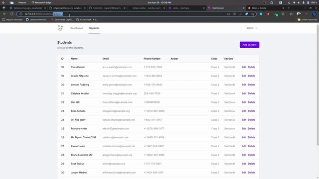This screenshot has height=179, width=319.
Task: Close the Docs Svelte tab
Action: tap(283, 8)
